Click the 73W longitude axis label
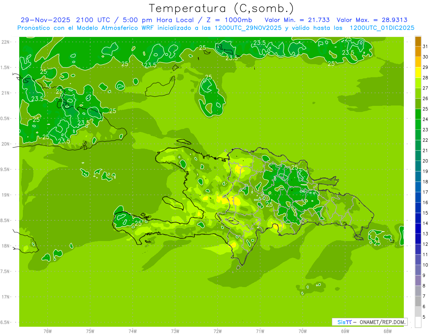Viewport: 435px width, 336px height. click(x=175, y=331)
